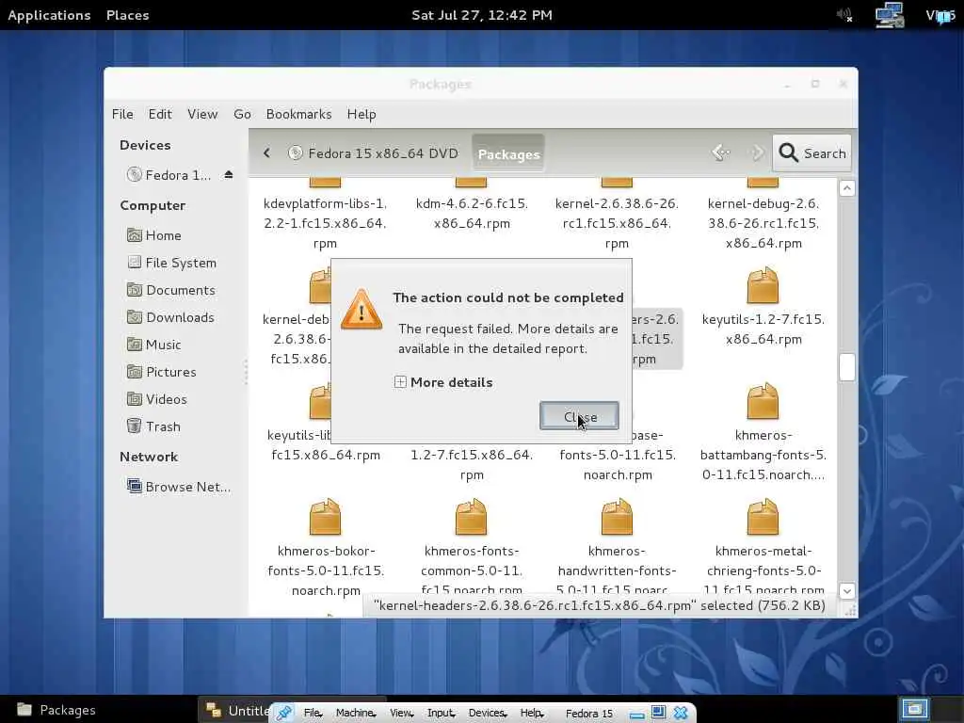Click the kdevplatform-libs-1.2.2-1 file name

tap(325, 223)
